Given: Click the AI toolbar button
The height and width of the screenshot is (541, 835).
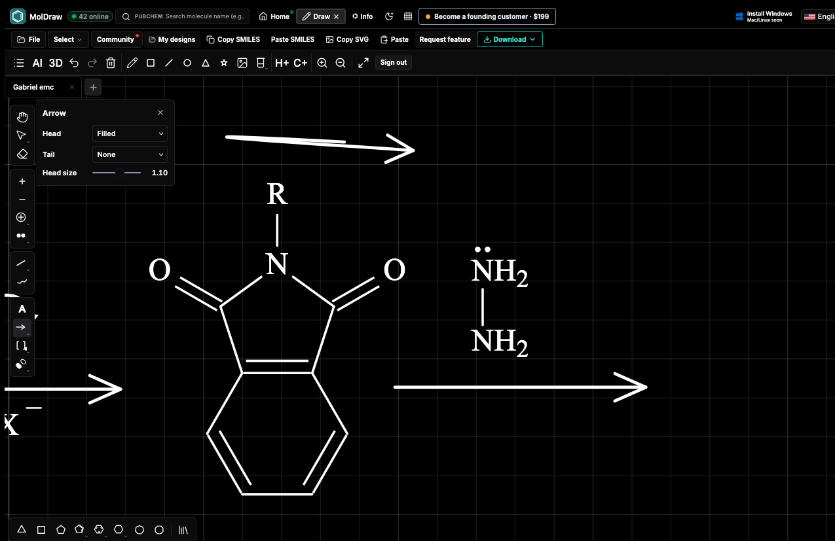Looking at the screenshot, I should 37,63.
